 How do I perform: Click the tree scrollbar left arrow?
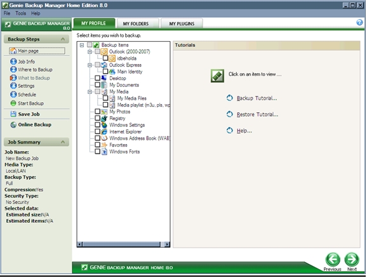(x=80, y=244)
